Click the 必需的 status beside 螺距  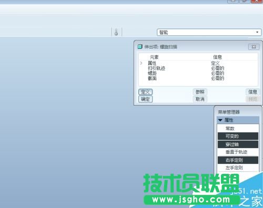218,73
